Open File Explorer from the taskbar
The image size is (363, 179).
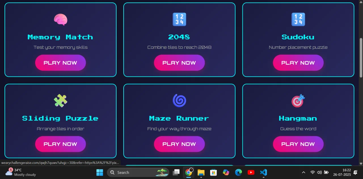click(x=201, y=172)
